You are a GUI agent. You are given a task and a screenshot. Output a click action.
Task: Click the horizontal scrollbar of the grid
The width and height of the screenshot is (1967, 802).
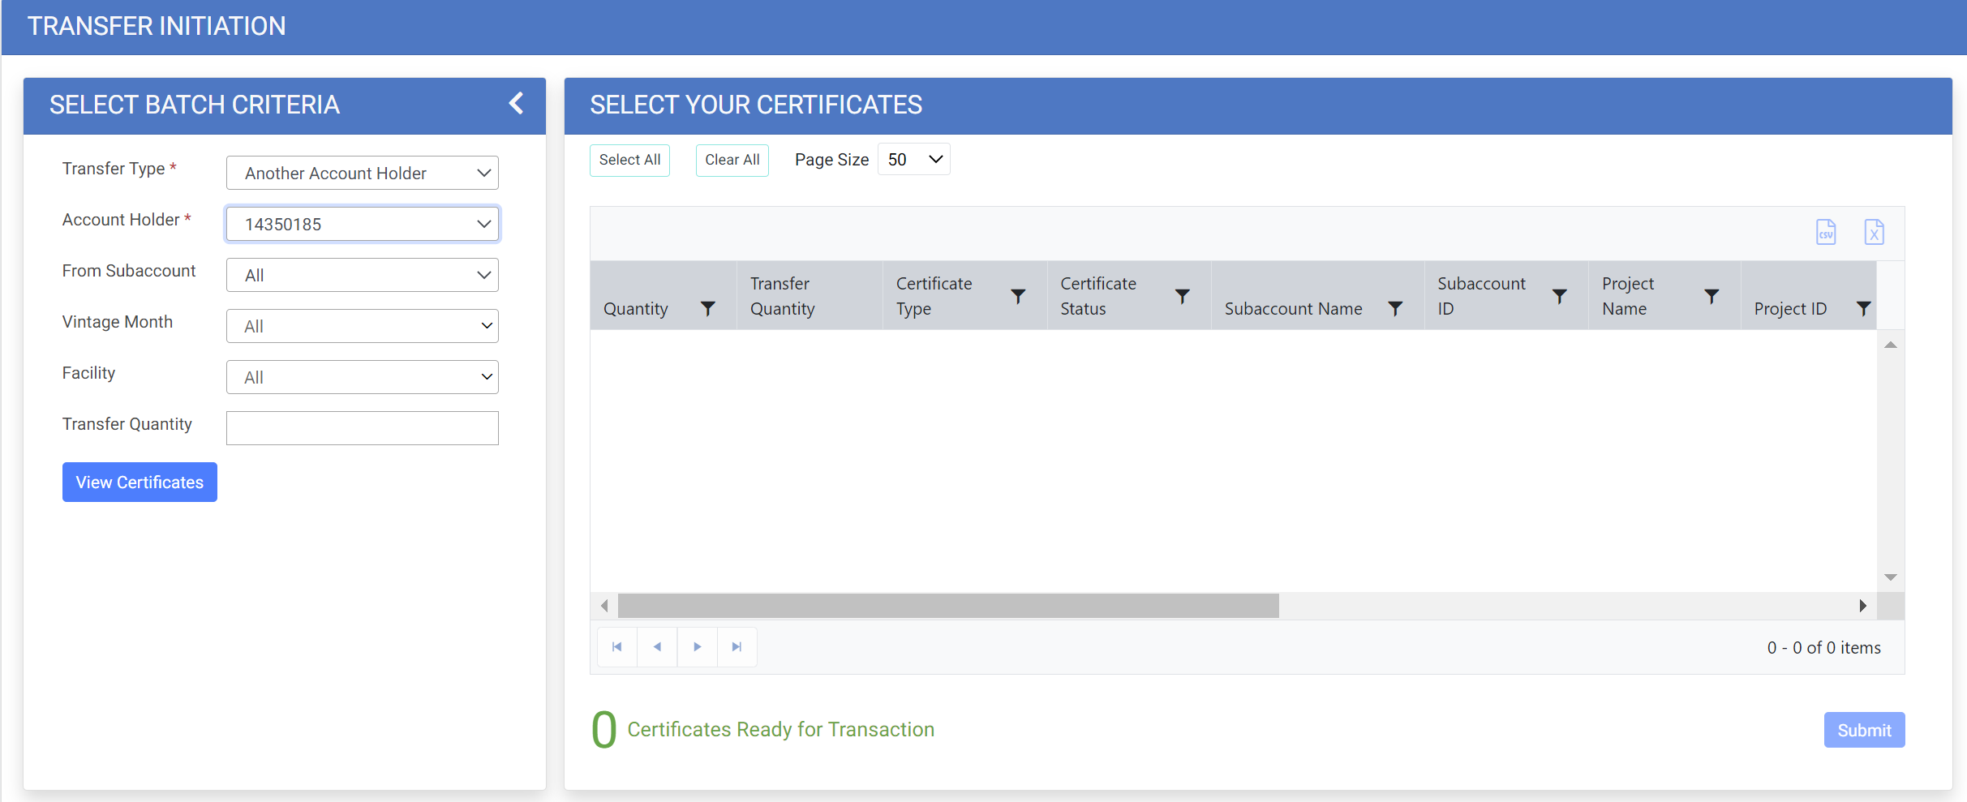(947, 606)
